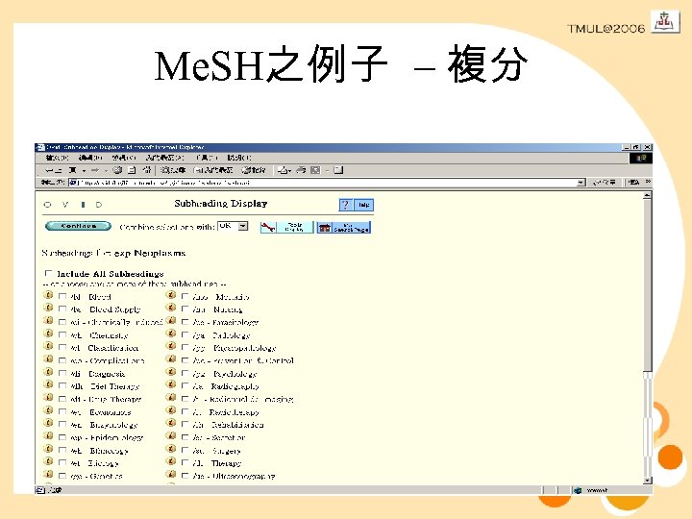The image size is (692, 519).
Task: Open History (記錄) toolbar button
Action: click(254, 170)
